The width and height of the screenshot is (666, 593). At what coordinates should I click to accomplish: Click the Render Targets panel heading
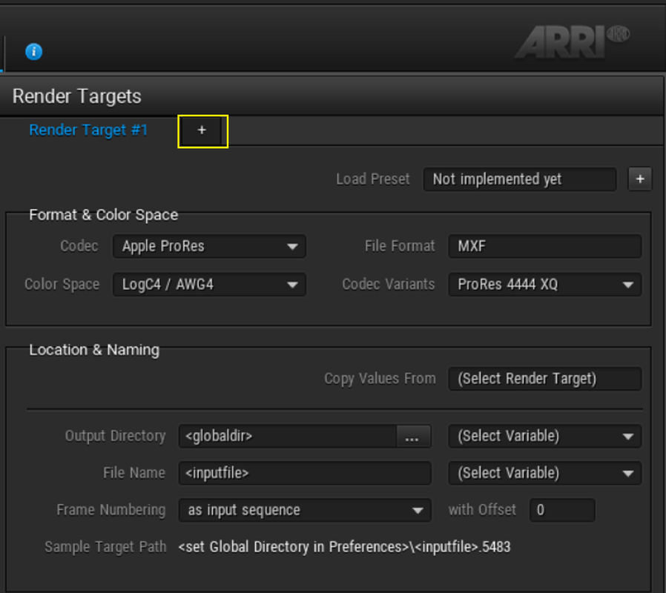click(x=77, y=96)
